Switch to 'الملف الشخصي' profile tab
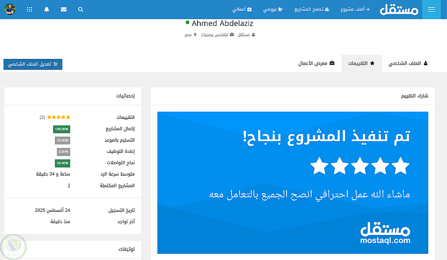447x260 pixels. click(x=408, y=63)
